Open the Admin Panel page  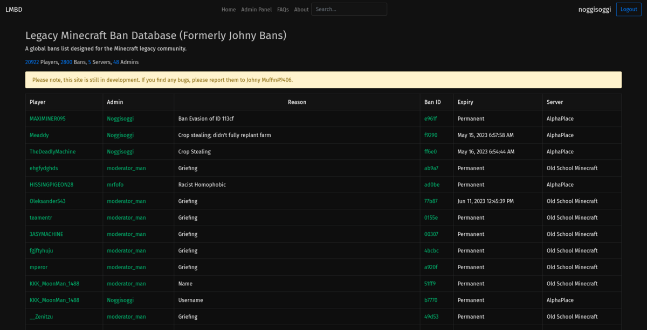click(256, 9)
